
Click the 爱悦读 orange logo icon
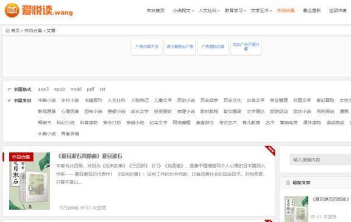(12, 10)
